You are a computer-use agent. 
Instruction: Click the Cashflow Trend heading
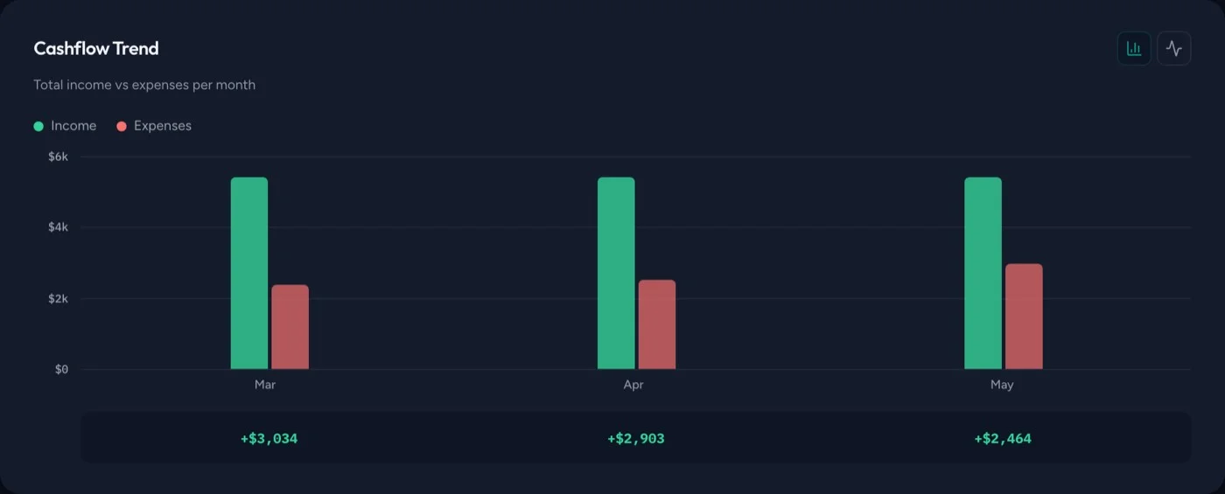[x=96, y=48]
